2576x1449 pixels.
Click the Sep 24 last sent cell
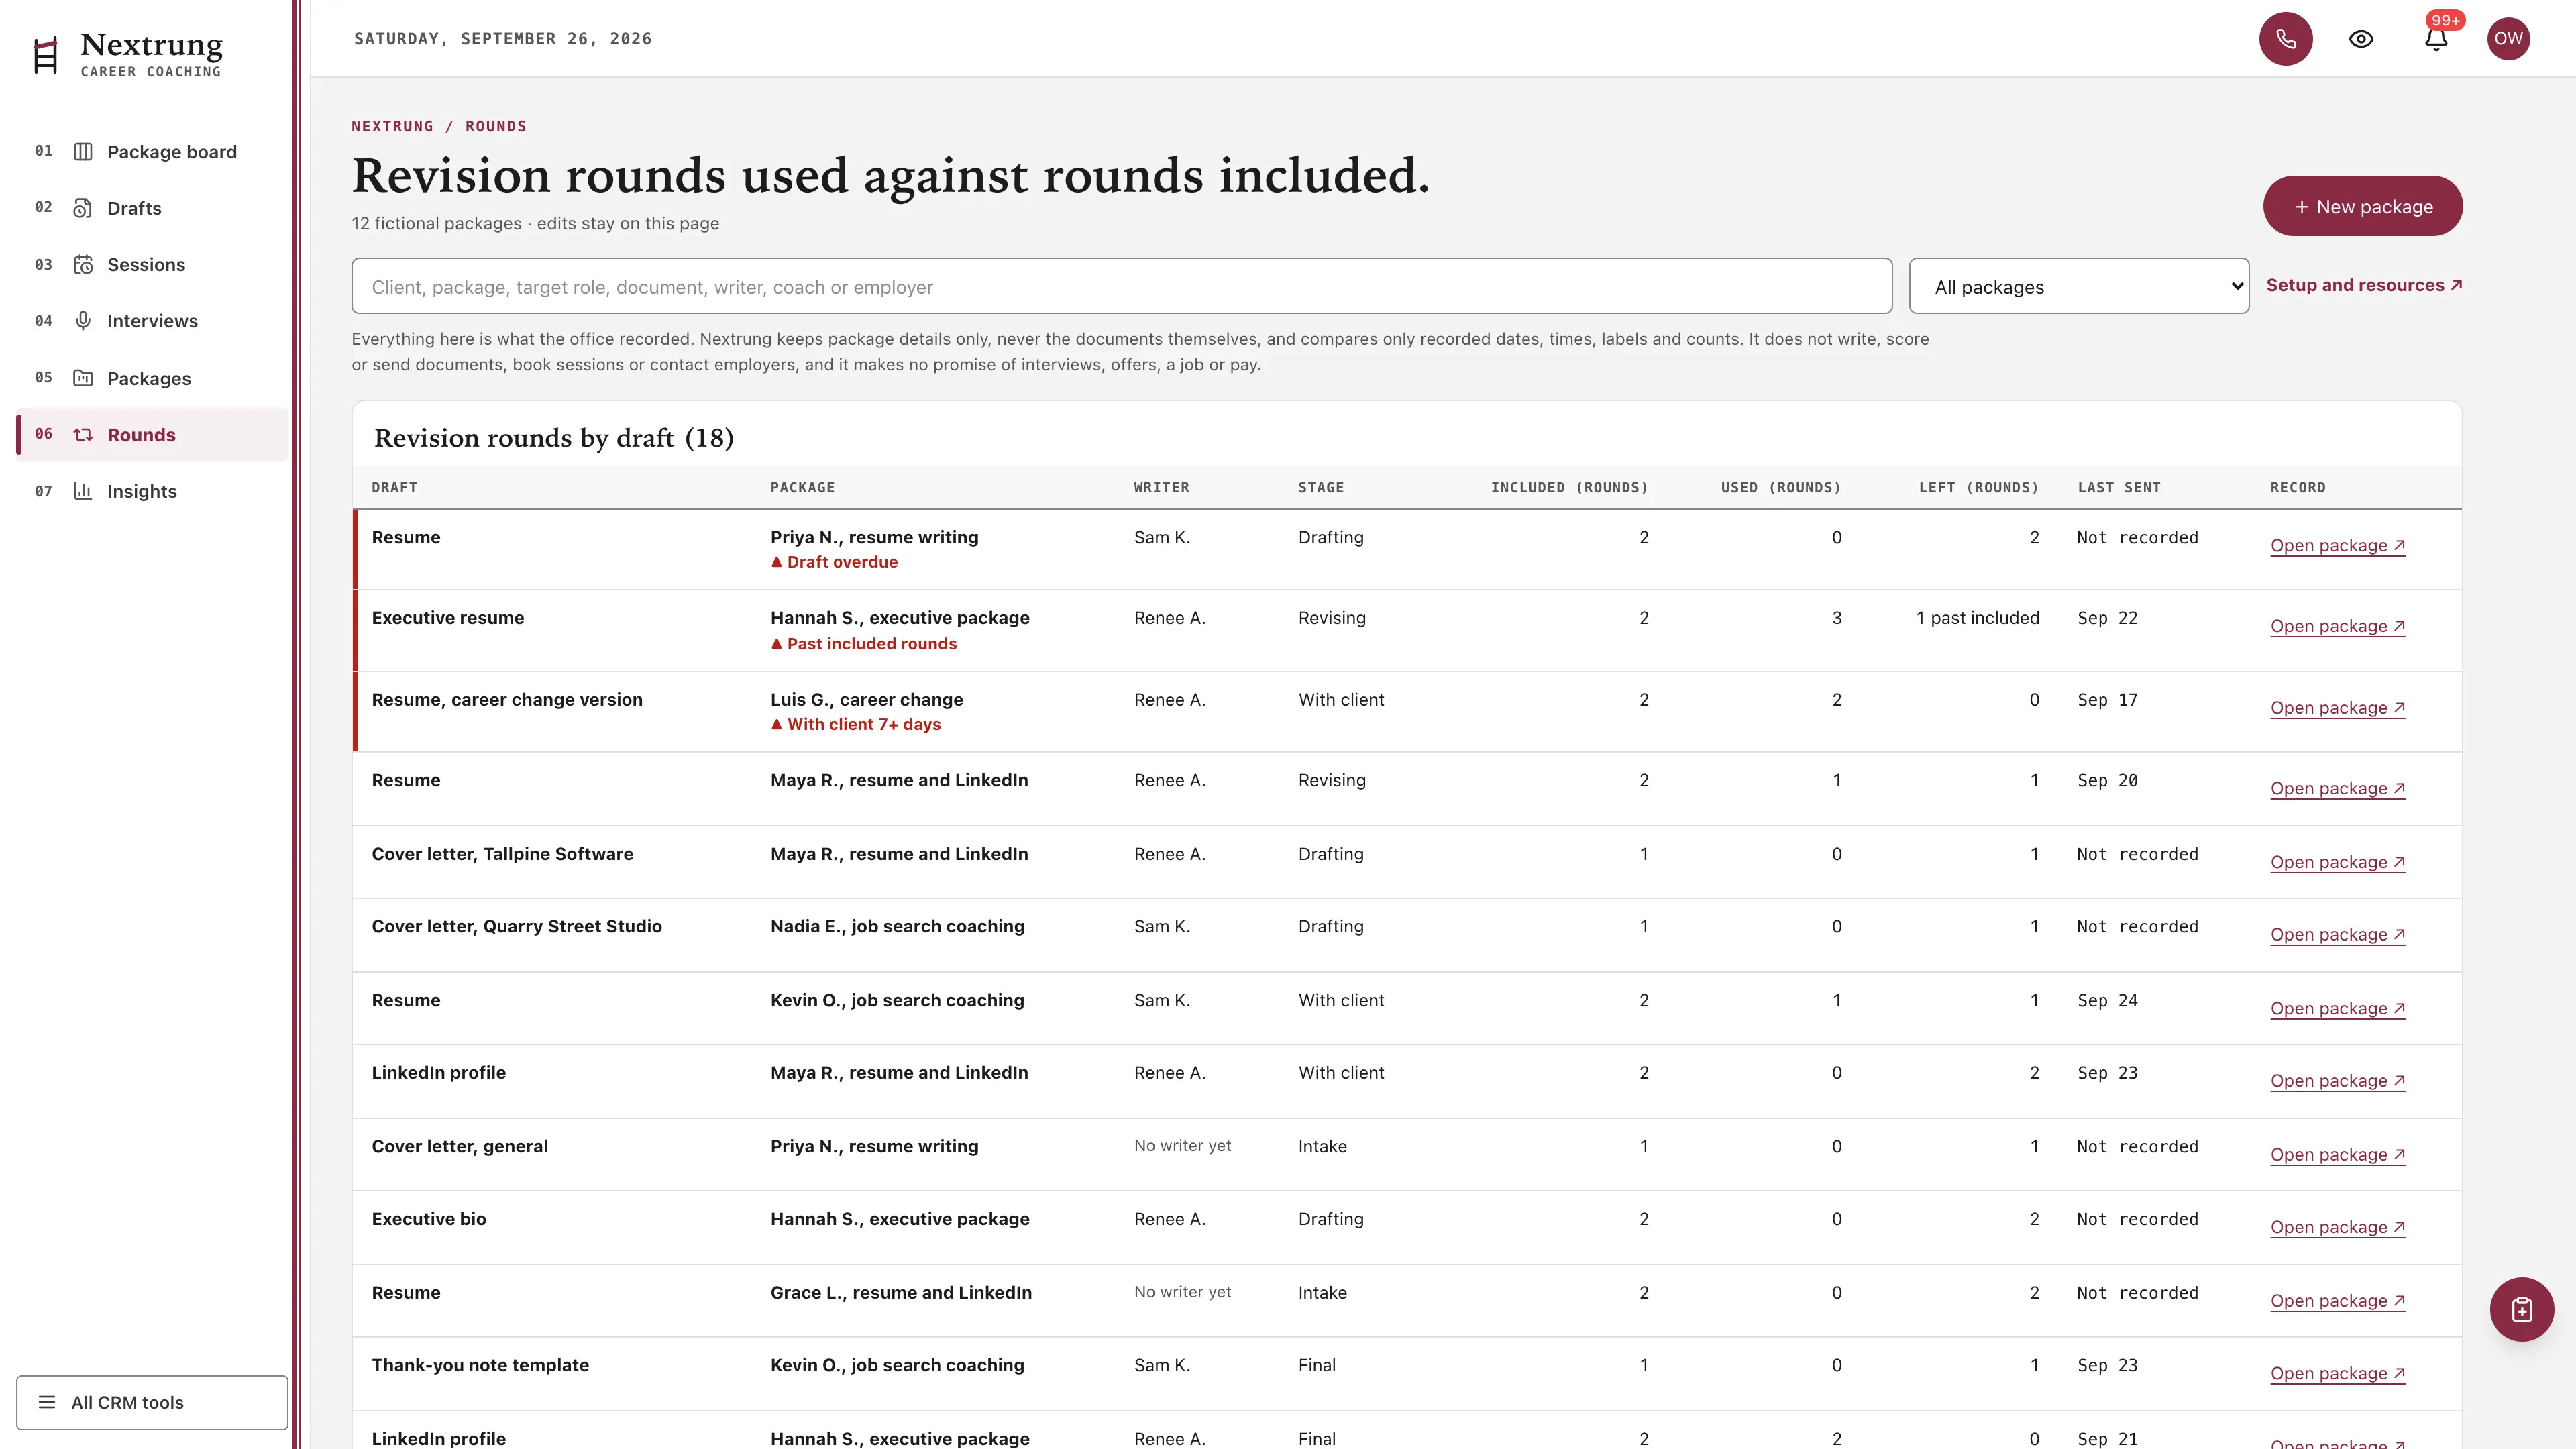2107,1000
